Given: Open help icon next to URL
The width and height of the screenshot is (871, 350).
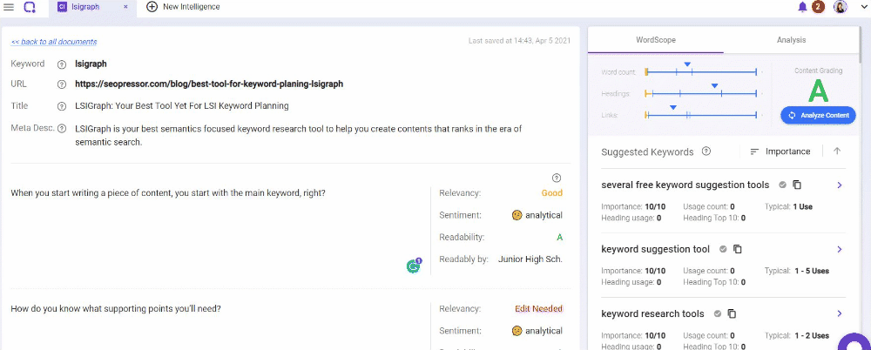Looking at the screenshot, I should [x=62, y=84].
